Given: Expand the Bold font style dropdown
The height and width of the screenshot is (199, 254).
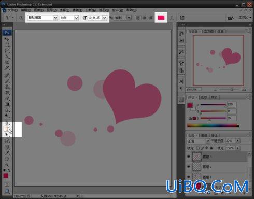Looking at the screenshot, I should (x=76, y=18).
